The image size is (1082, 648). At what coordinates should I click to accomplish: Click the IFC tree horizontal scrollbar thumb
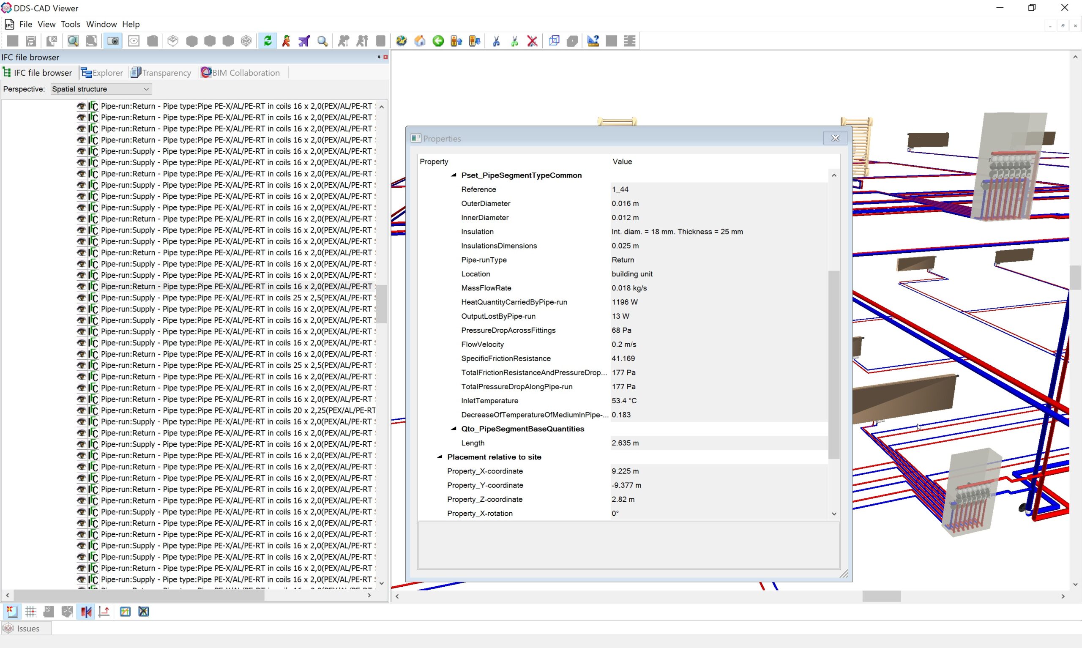coord(139,595)
